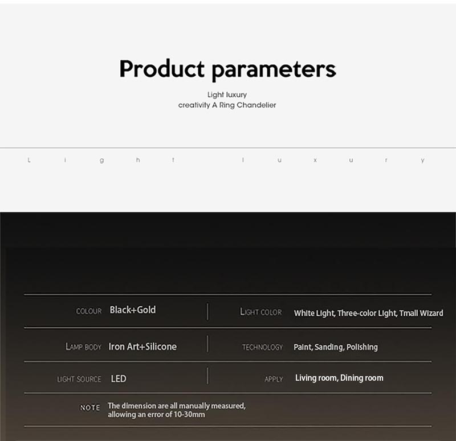Screen dimensions: 456x441
Task: Click the "Product parameters" heading
Action: point(227,69)
